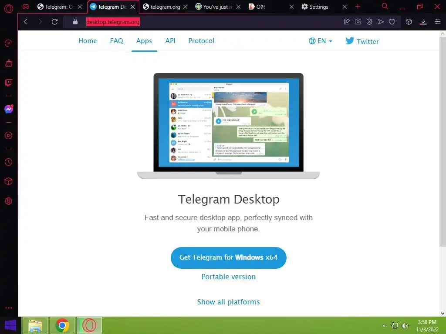446x334 pixels.
Task: Open extensions cube in the address bar
Action: [x=409, y=22]
